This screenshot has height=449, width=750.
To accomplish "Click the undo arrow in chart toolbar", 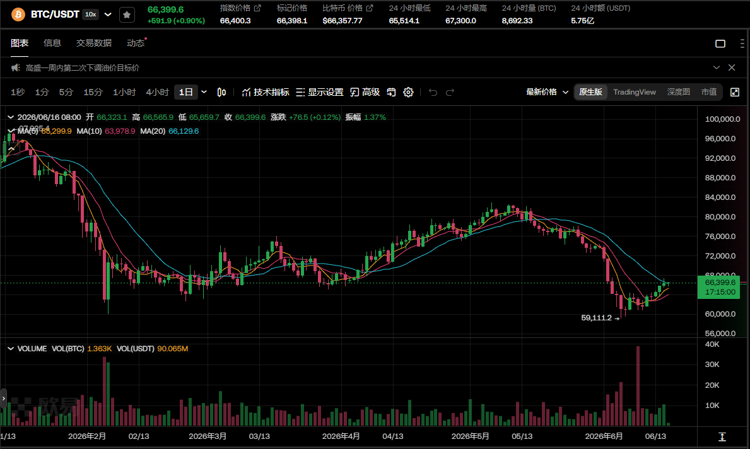I will 433,92.
